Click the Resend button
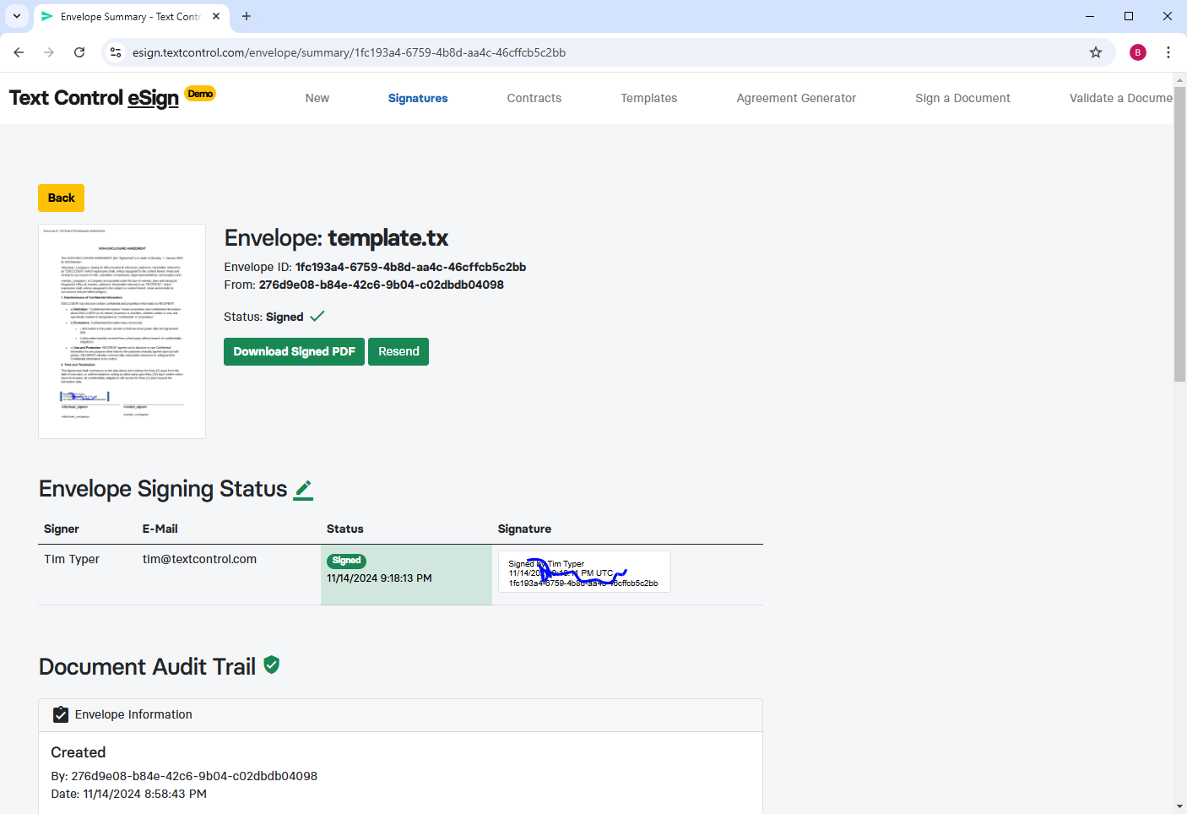Viewport: 1187px width, 814px height. click(x=398, y=351)
